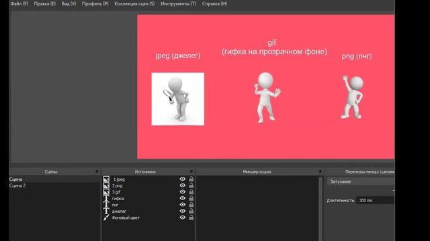430x241 pixels.
Task: Select the 'png (пнг)' label in preview
Action: (x=357, y=56)
